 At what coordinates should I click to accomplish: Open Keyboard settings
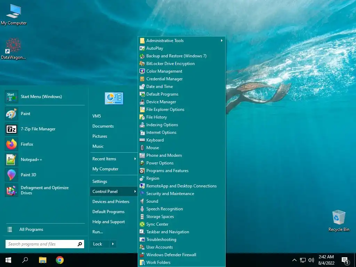point(181,140)
